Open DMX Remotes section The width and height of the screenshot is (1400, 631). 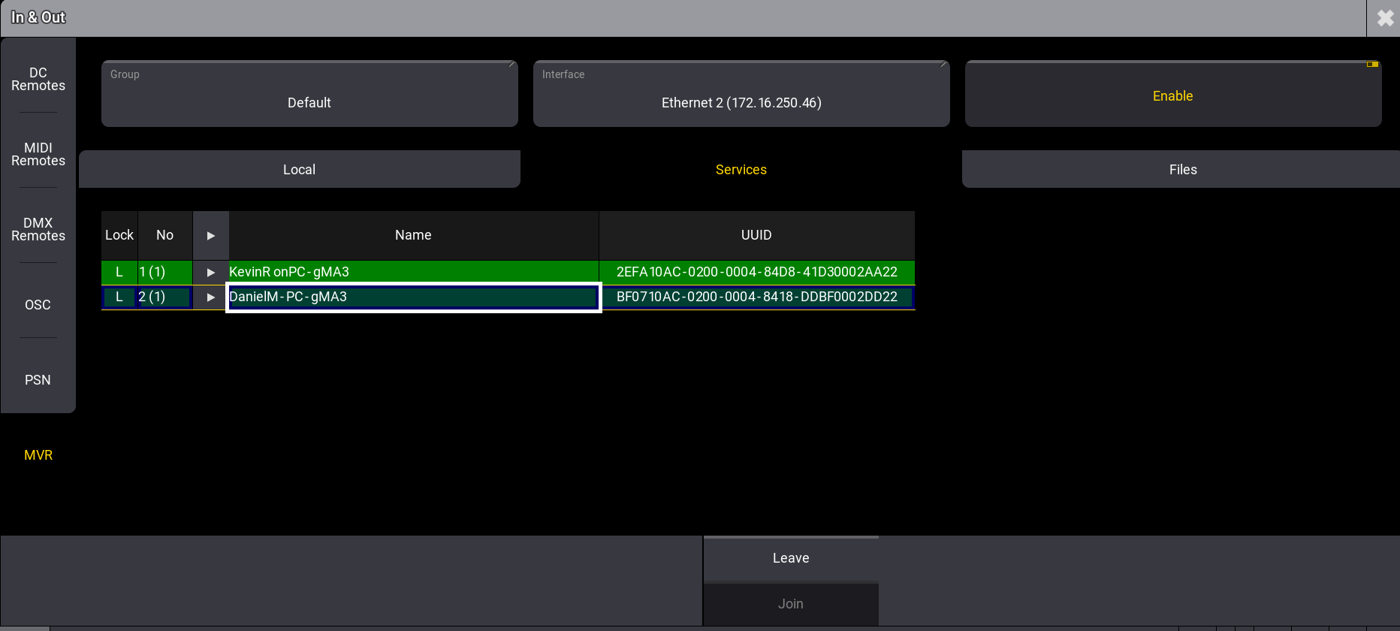click(x=38, y=229)
